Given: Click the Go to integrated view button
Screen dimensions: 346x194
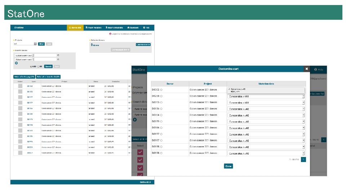Looking at the screenshot, I should (x=120, y=50).
